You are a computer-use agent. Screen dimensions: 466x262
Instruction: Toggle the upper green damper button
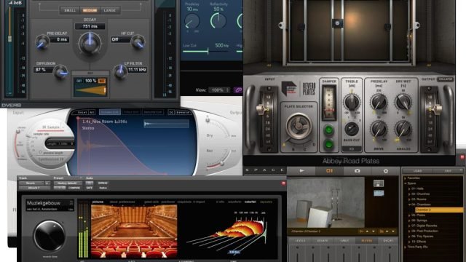[328, 130]
